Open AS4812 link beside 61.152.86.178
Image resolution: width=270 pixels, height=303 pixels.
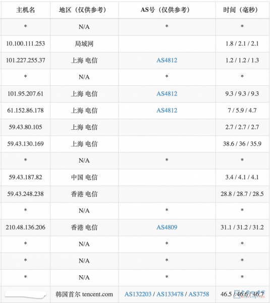[x=167, y=110]
